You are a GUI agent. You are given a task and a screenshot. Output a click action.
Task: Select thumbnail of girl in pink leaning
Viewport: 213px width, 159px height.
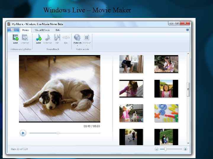point(131,89)
